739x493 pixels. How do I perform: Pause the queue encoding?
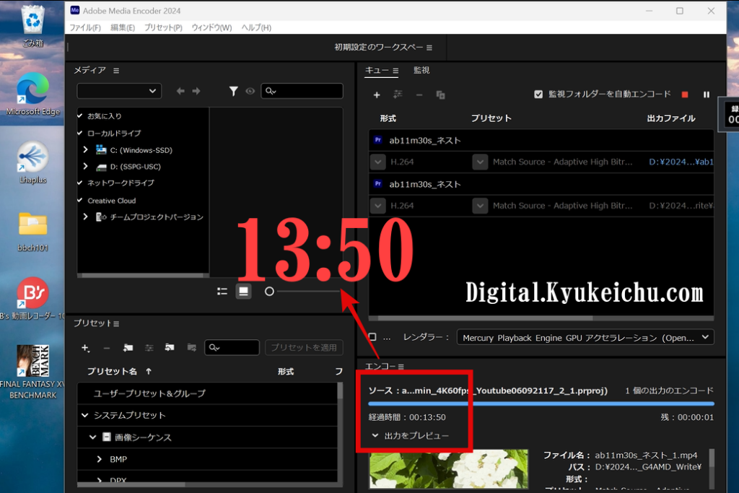[x=706, y=95]
